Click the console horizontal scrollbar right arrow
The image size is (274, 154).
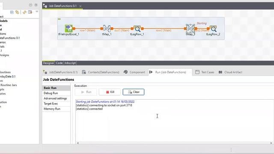[x=271, y=143]
